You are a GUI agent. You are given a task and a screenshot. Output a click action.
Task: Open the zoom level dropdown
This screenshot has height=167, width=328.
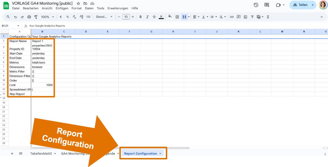(x=47, y=17)
